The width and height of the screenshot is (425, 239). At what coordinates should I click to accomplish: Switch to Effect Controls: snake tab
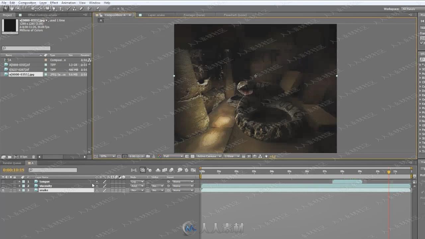(x=42, y=15)
